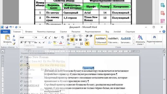
Task: Click top PDF tool icon in right sidebar
Action: coord(163,5)
